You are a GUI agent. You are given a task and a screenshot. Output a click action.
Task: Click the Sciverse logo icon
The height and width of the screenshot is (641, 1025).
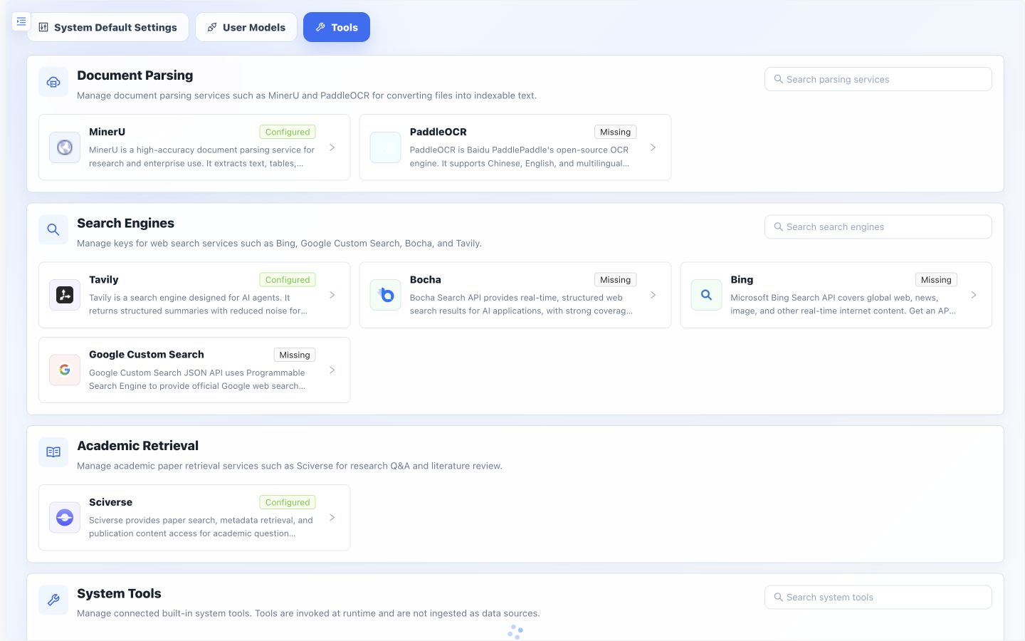(x=65, y=518)
